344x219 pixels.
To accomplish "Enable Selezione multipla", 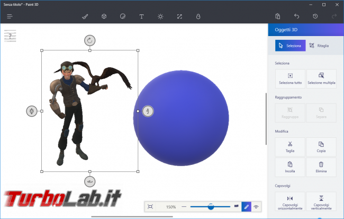I will point(321,78).
